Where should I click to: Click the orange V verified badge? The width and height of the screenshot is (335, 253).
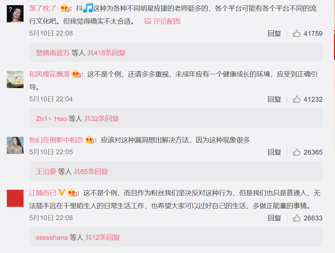pyautogui.click(x=62, y=192)
